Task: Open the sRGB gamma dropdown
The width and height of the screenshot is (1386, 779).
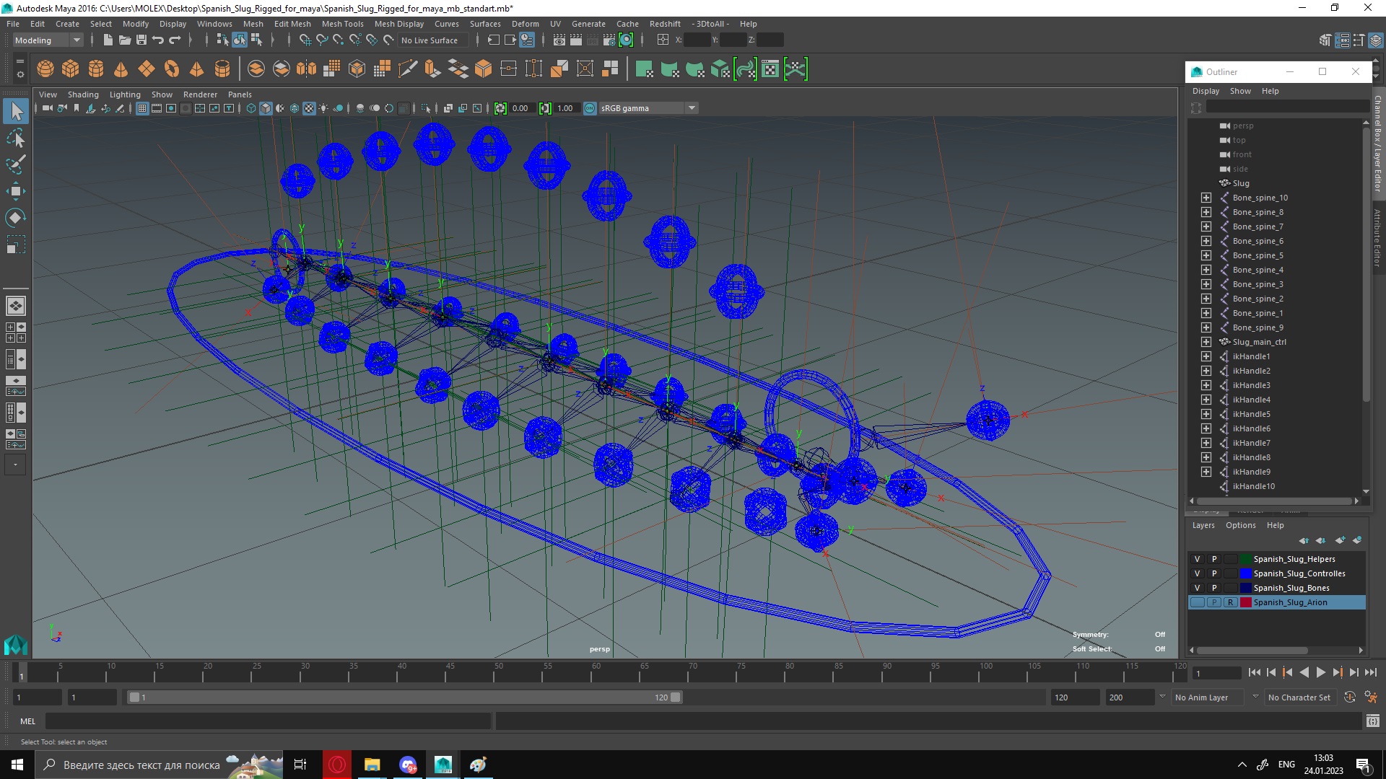Action: click(648, 109)
